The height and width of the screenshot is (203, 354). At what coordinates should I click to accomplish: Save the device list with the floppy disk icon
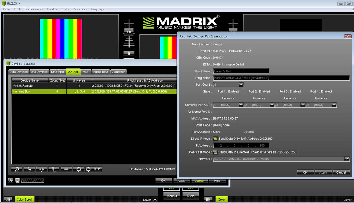point(17,181)
